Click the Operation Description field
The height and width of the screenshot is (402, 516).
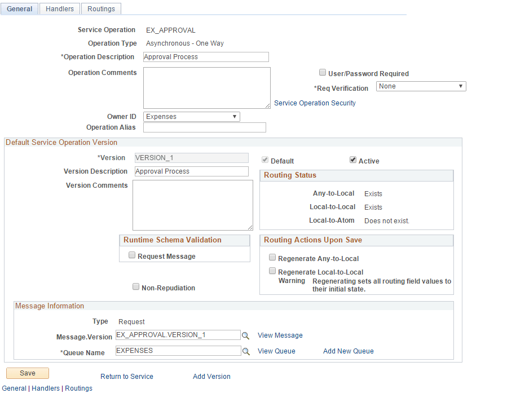coord(206,57)
